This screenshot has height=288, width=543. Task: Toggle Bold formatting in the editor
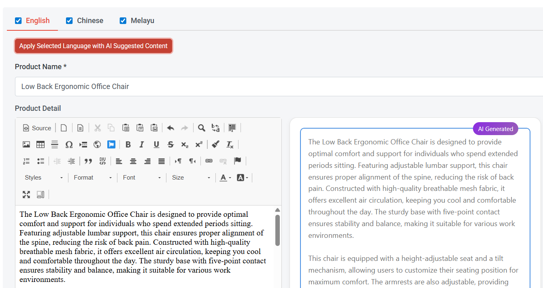point(128,144)
